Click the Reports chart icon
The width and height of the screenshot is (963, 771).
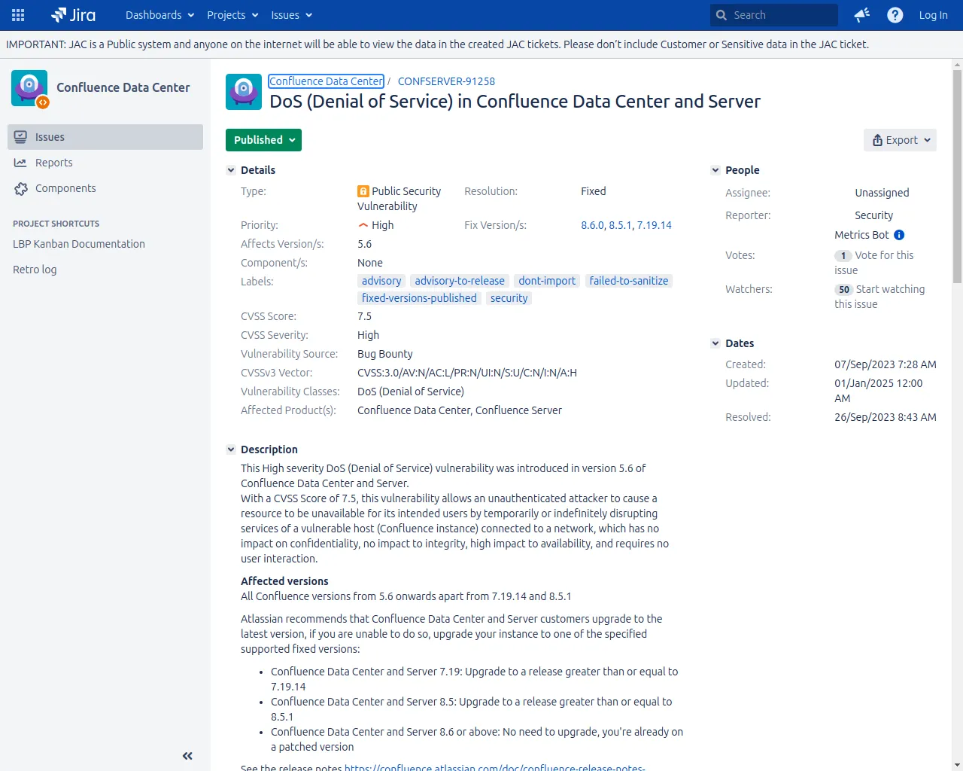click(x=21, y=163)
